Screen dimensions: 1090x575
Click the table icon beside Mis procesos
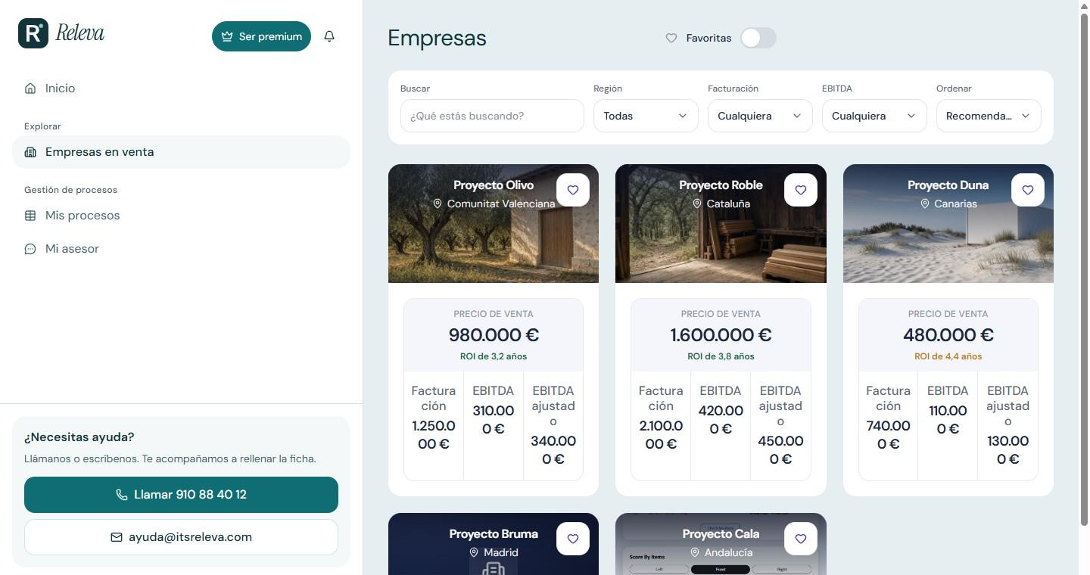click(x=30, y=216)
